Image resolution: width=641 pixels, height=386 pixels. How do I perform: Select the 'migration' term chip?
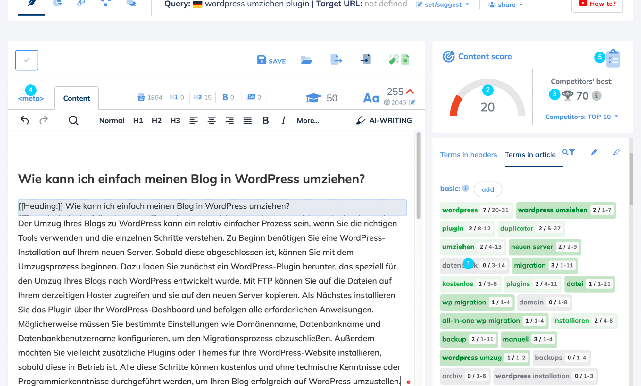point(545,265)
